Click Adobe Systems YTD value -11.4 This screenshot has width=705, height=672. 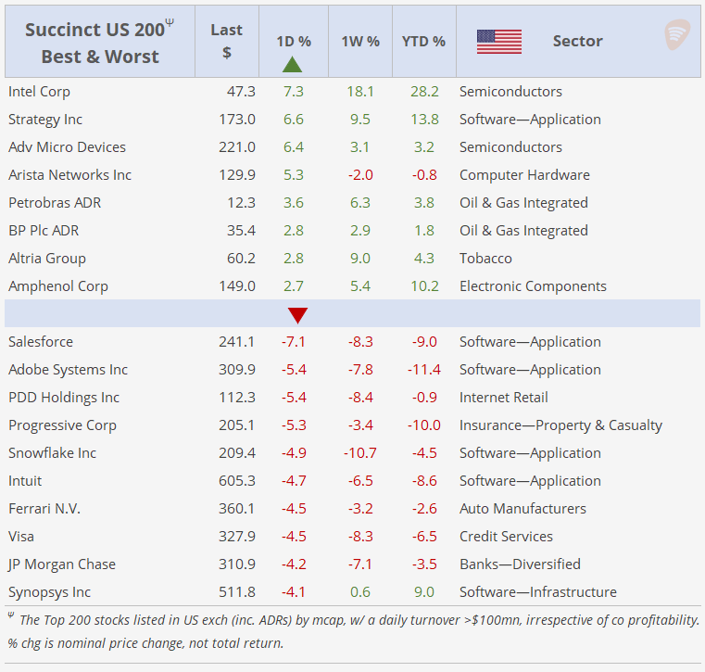pyautogui.click(x=423, y=370)
